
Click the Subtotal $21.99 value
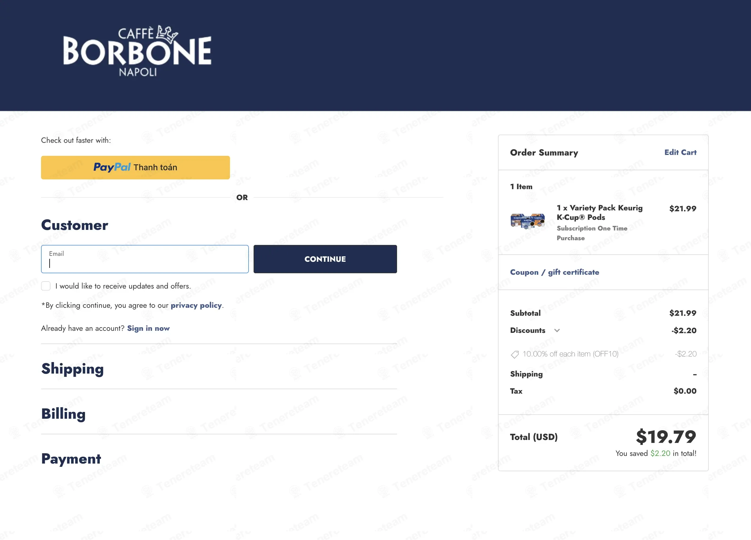(x=683, y=313)
